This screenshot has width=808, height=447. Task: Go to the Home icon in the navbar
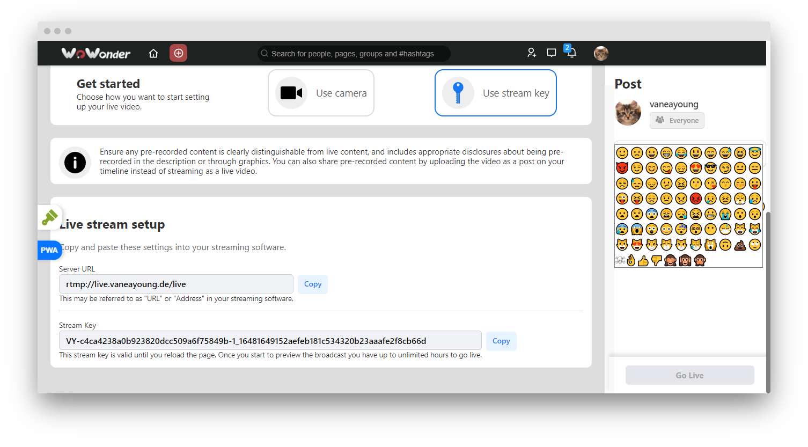click(x=153, y=53)
